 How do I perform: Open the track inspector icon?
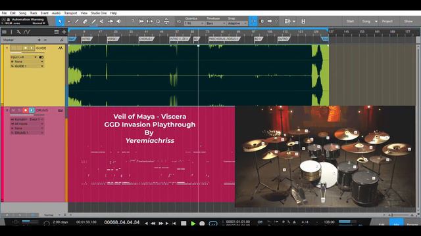11,32
